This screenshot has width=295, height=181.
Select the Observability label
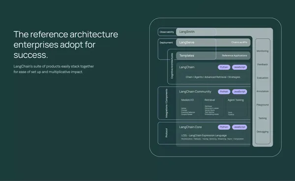(x=167, y=32)
